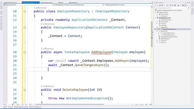Collapse Repositories folder
The image size is (194, 109).
coord(157,31)
